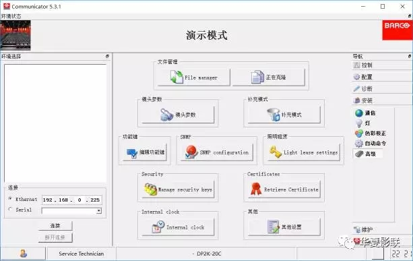Select the Ethernet connection radio button
Screen dimensions: 413x261
coord(10,198)
